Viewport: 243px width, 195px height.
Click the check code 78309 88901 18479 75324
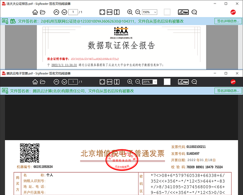click(204, 167)
